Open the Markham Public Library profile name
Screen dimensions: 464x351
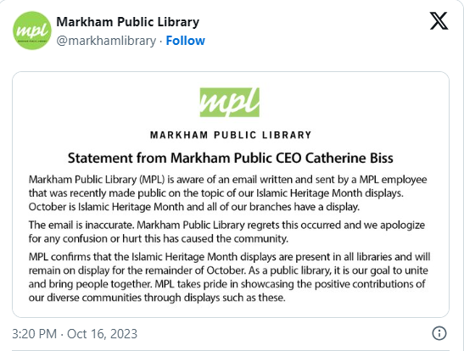[127, 22]
